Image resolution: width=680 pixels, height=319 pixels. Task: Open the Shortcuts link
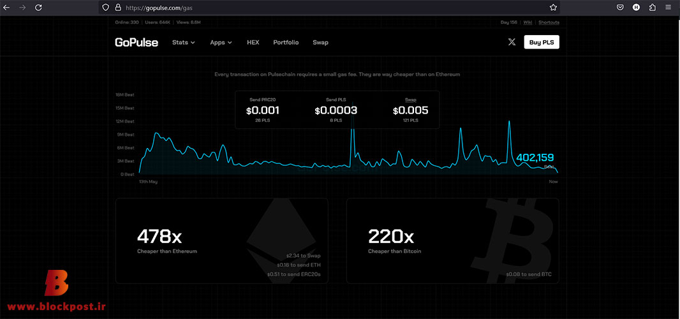tap(549, 22)
